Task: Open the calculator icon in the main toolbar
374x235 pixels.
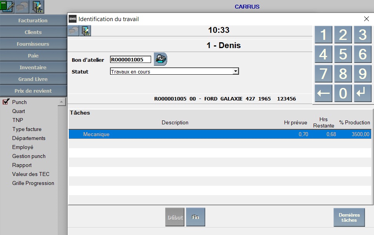Action: (7, 7)
